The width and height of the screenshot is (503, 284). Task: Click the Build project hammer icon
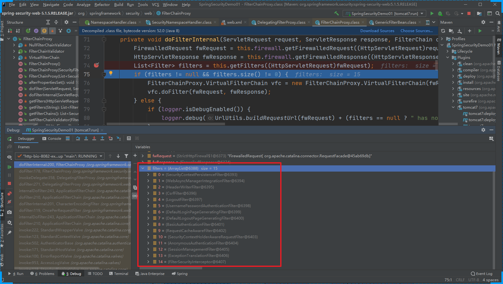click(x=336, y=13)
